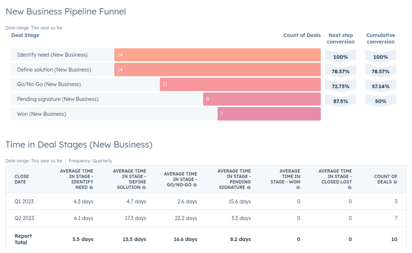Image resolution: width=412 pixels, height=253 pixels.
Task: Select the Define solution funnel bar showing 14
Action: point(218,69)
